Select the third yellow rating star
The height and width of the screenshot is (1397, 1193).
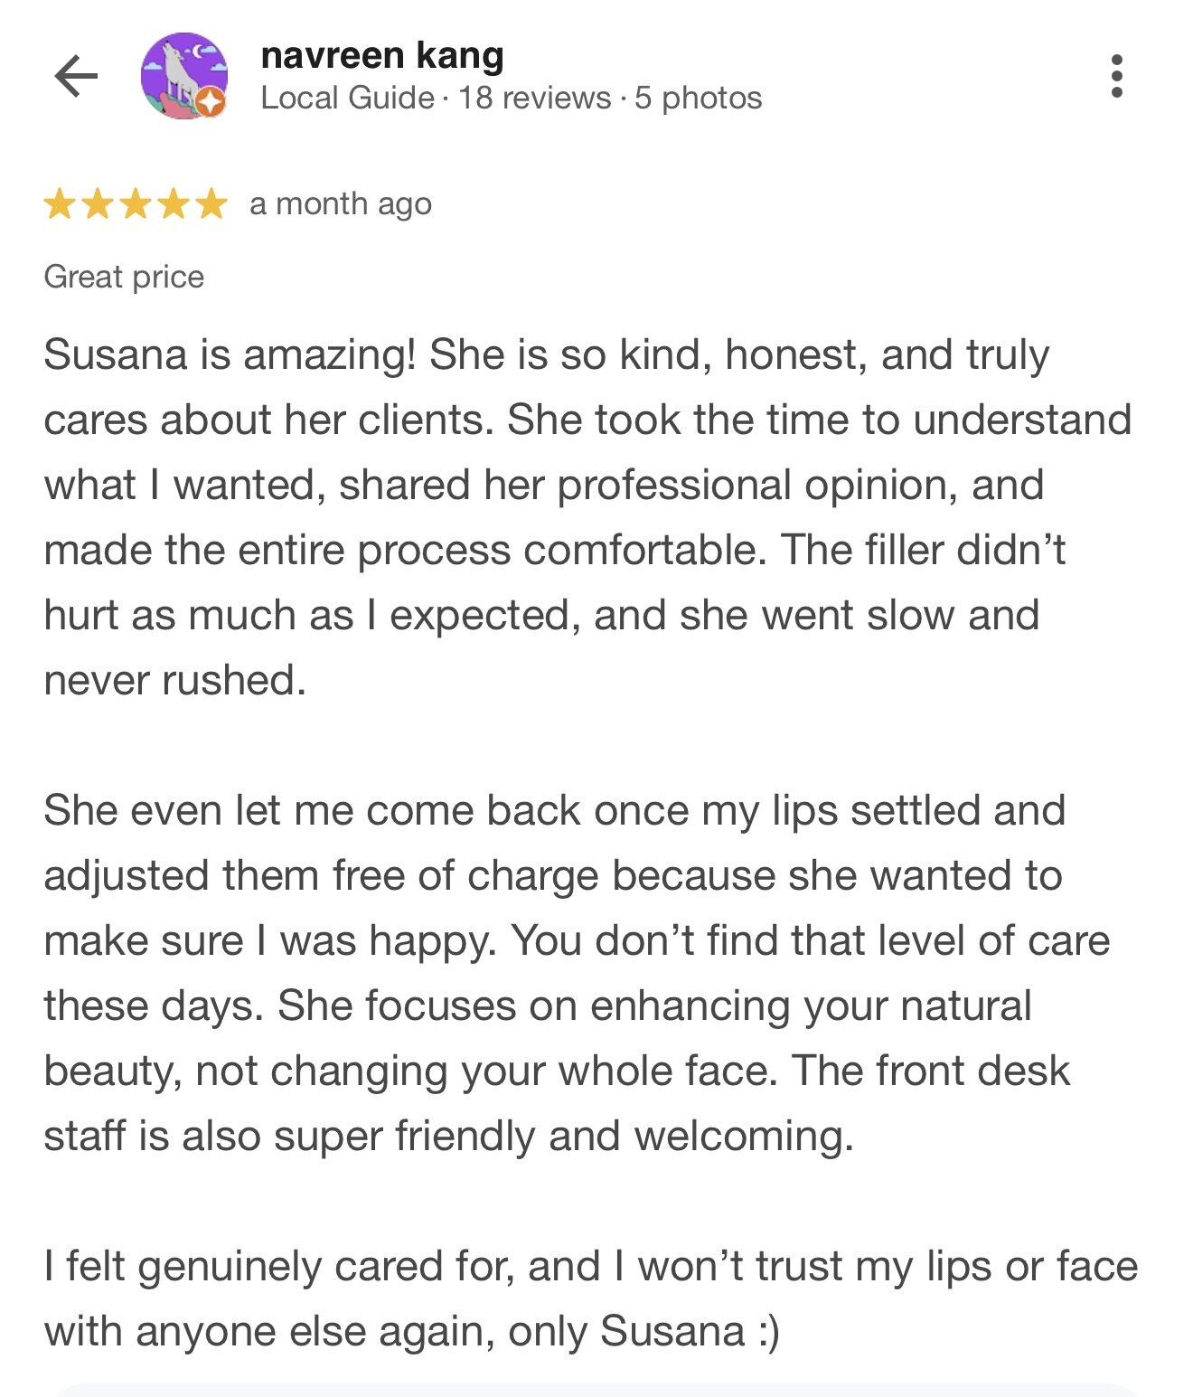[x=136, y=204]
